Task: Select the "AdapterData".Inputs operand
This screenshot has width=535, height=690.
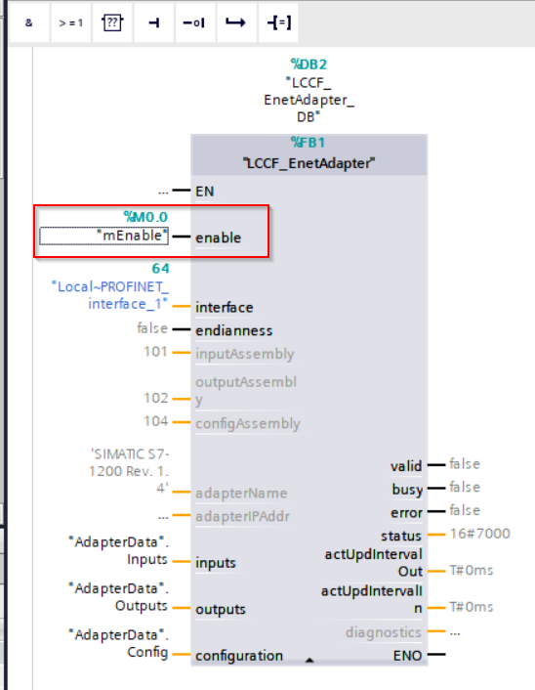Action: [119, 550]
